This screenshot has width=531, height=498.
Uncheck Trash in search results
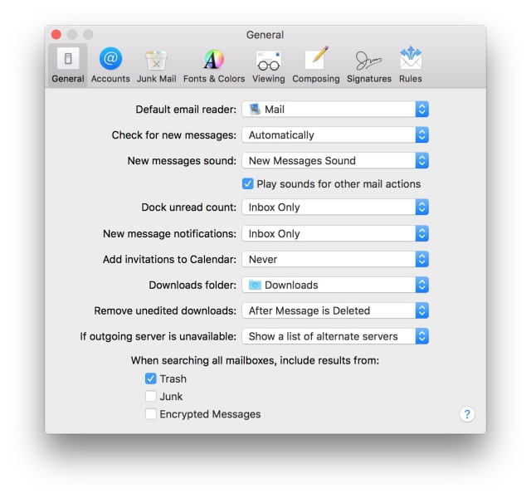click(151, 378)
